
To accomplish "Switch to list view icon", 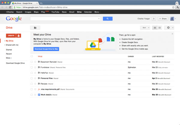I will (155, 28).
